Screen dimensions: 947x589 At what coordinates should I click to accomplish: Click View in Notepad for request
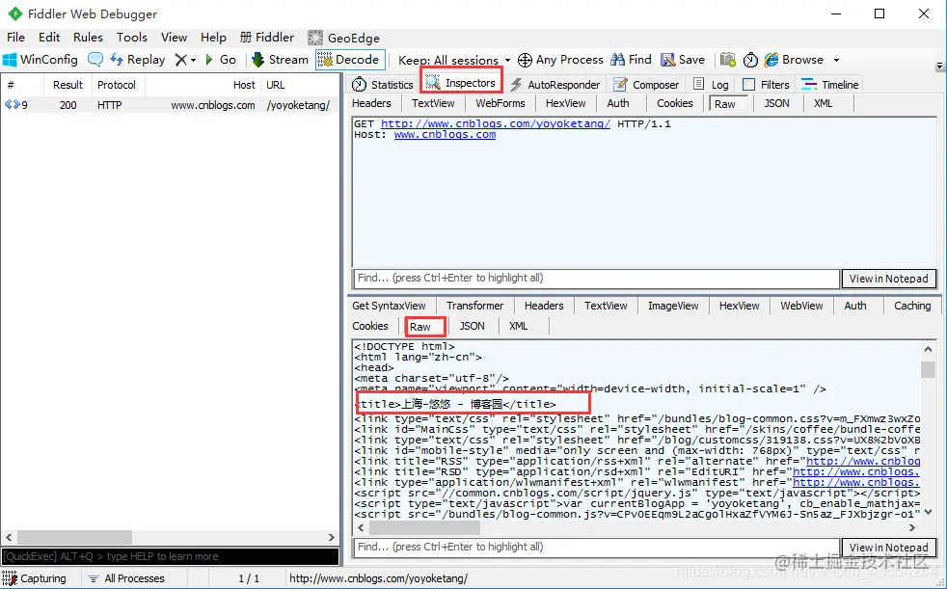pos(888,279)
